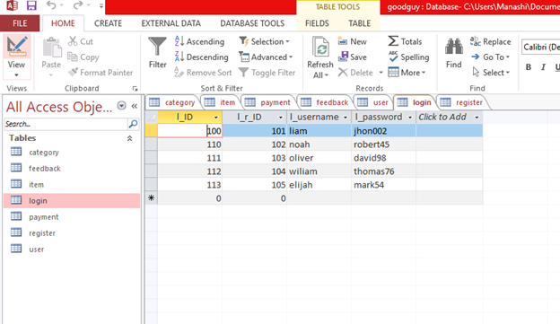
Task: Click the Redo arrow in title bar
Action: point(77,5)
